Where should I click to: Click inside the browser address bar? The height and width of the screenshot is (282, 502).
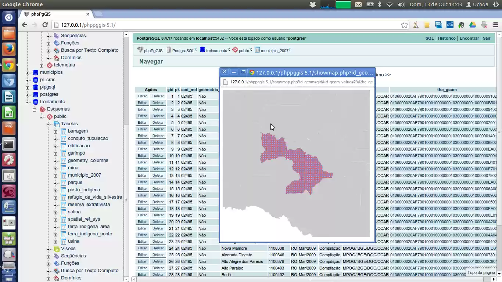(x=147, y=25)
